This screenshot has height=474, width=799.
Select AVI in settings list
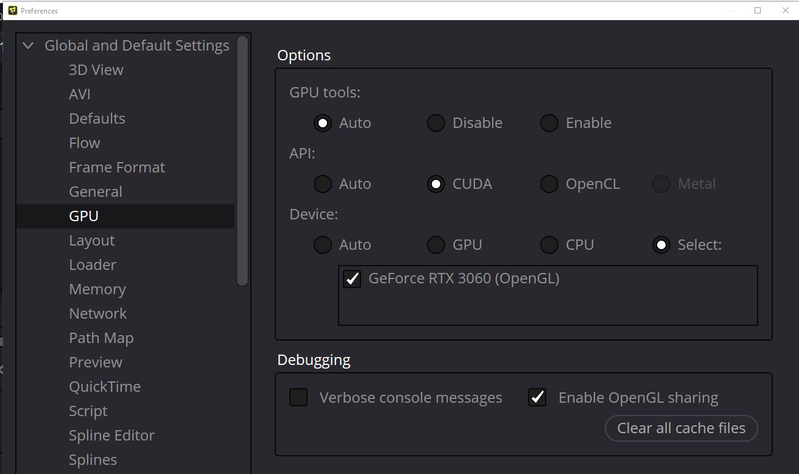(x=80, y=94)
